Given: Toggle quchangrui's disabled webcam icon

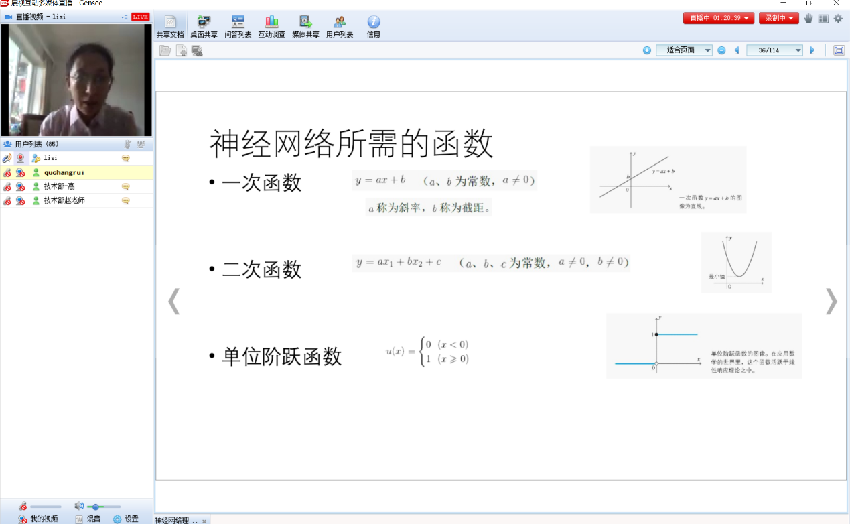Looking at the screenshot, I should [x=21, y=172].
